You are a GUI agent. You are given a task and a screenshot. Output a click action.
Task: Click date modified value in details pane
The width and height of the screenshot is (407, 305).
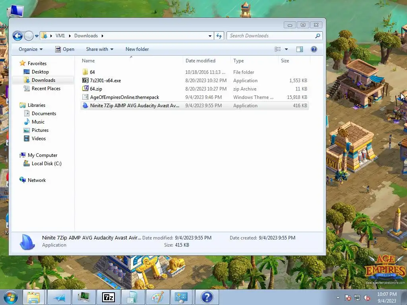[x=193, y=237]
